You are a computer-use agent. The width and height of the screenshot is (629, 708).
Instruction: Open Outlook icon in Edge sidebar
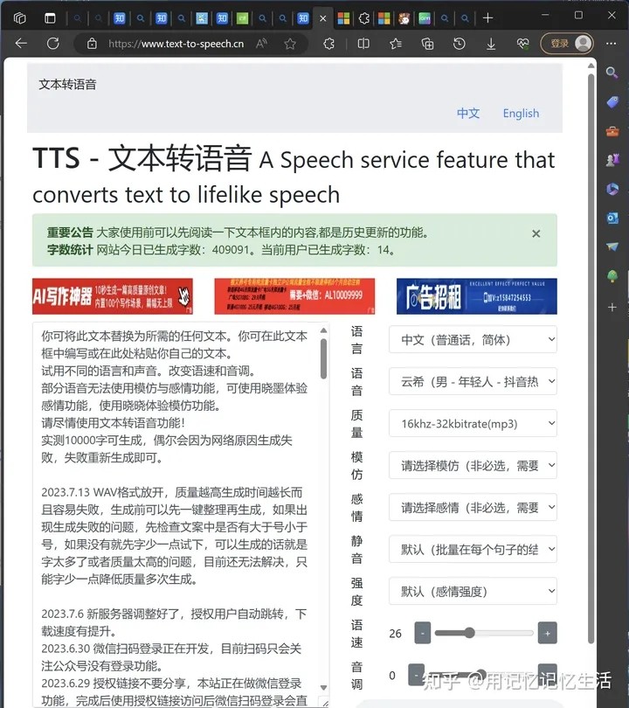pyautogui.click(x=612, y=218)
